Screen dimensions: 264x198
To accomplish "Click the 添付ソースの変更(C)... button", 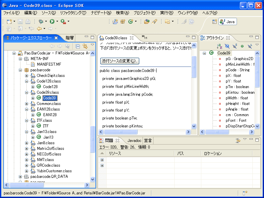I will click(x=120, y=61).
